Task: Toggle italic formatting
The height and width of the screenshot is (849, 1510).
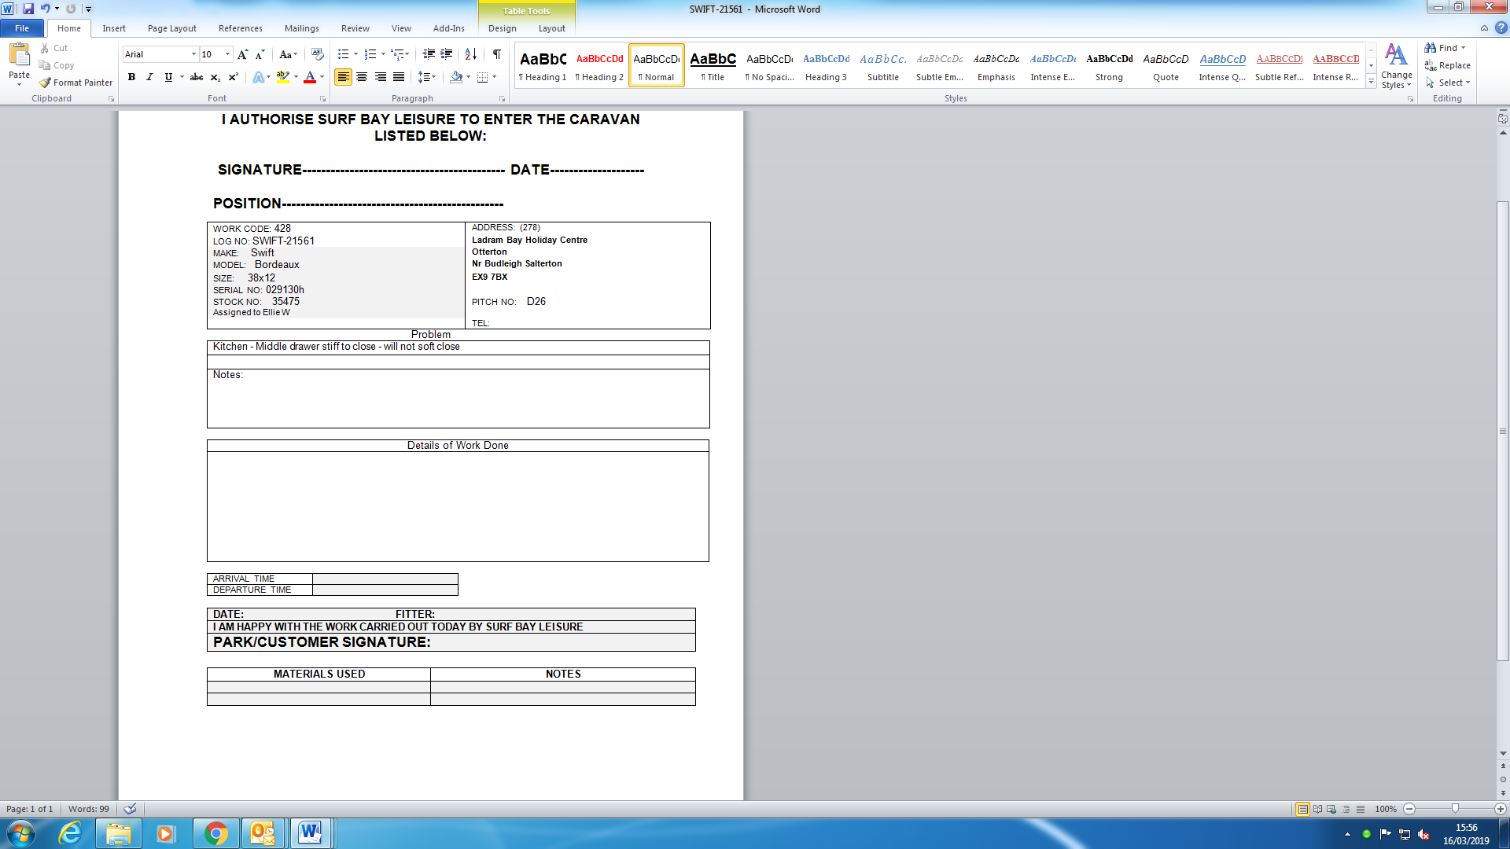Action: [149, 77]
